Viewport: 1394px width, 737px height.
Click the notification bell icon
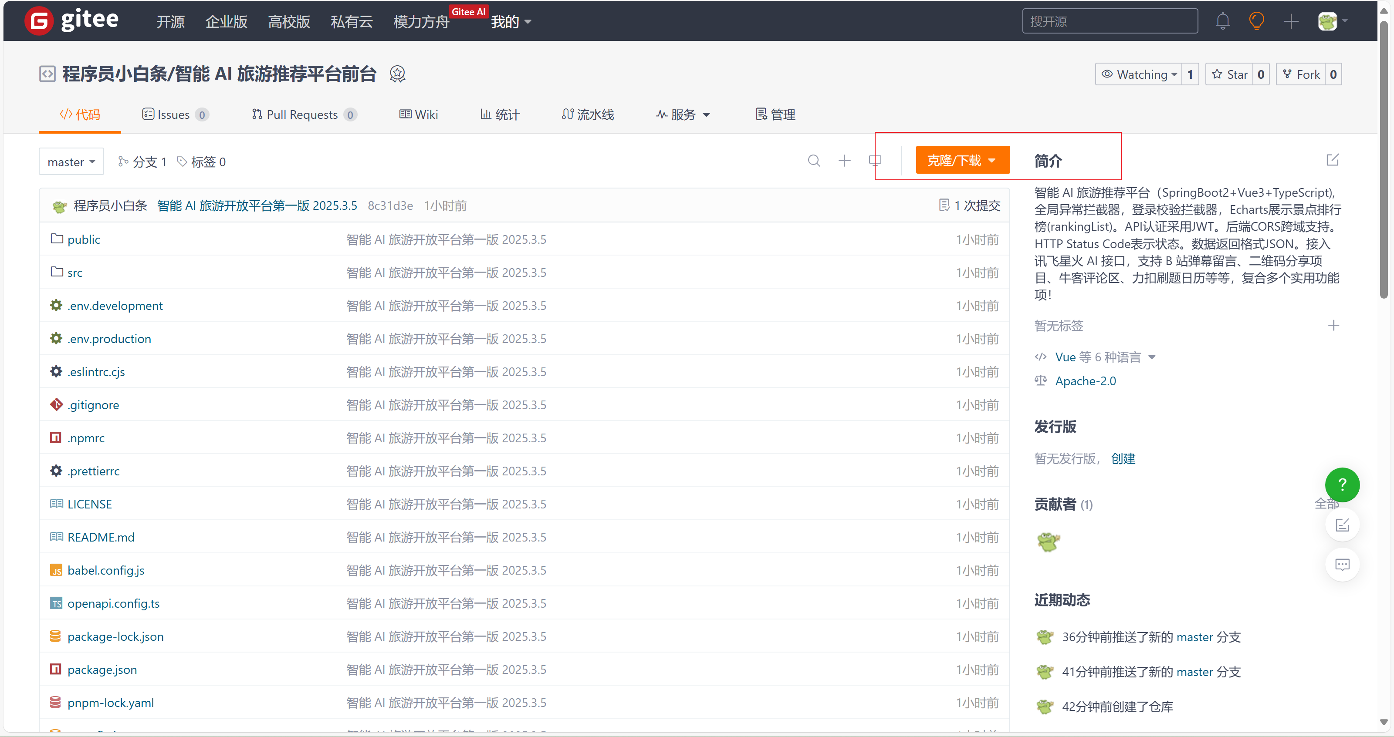click(1222, 21)
